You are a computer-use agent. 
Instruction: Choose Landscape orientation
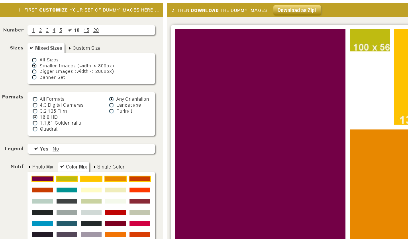(112, 105)
